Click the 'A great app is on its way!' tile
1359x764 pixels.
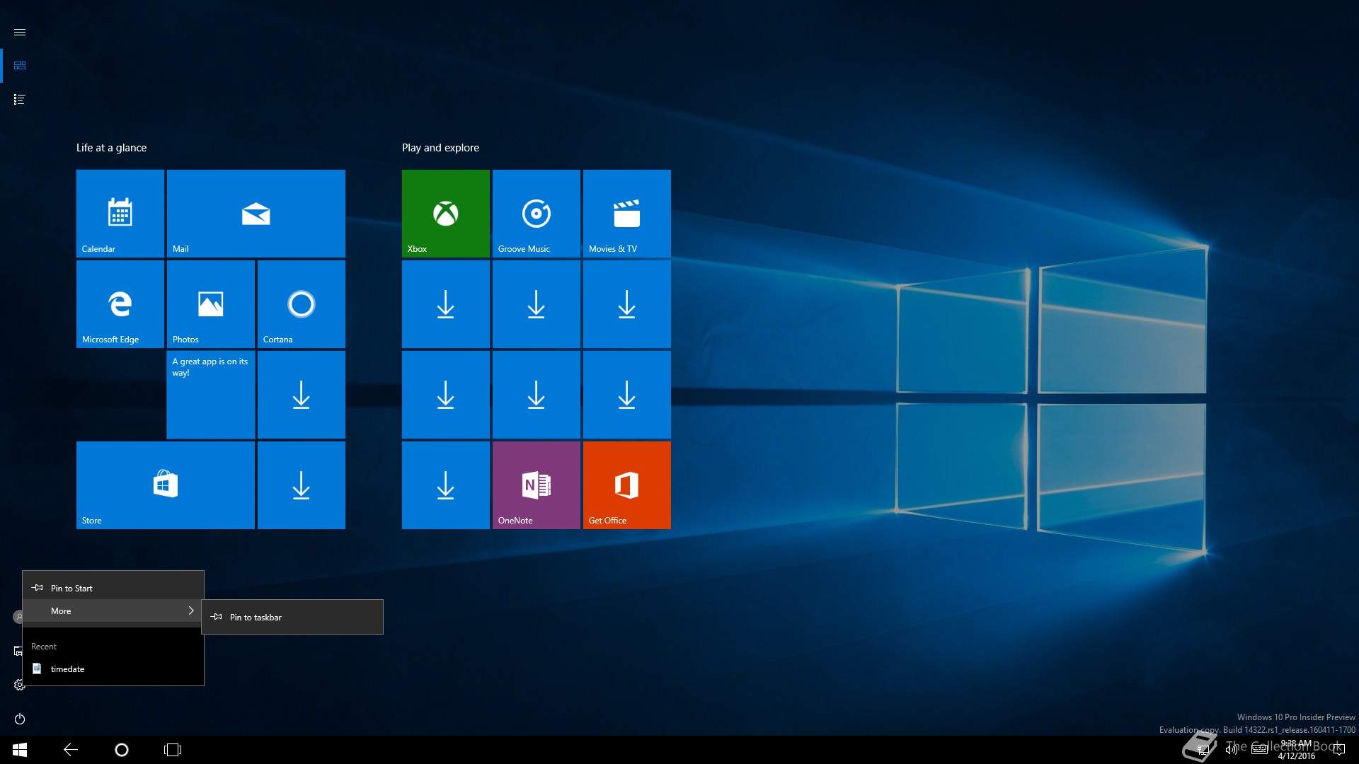pyautogui.click(x=211, y=395)
